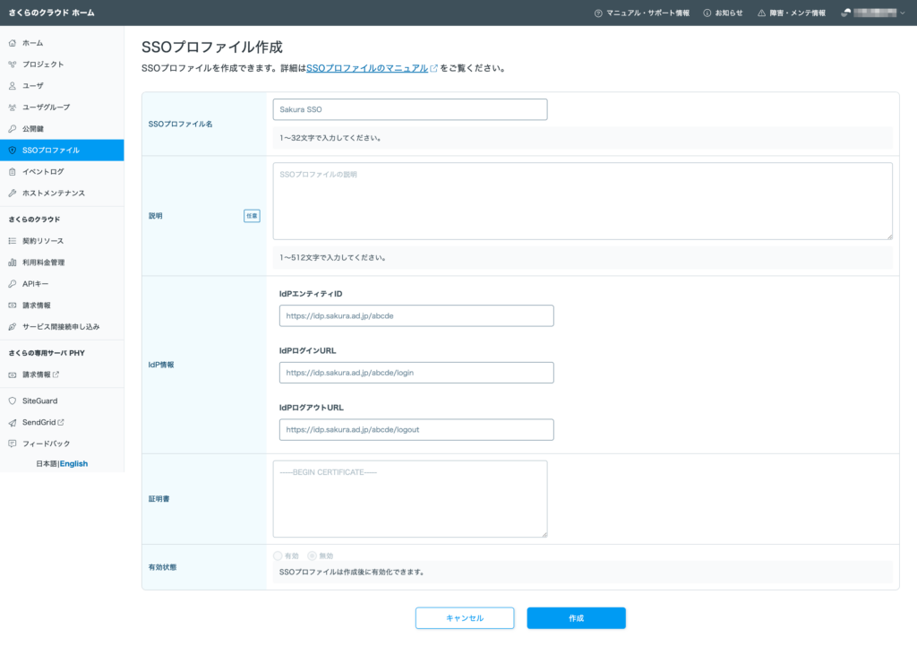Click the IdPエンティティID input field
The width and height of the screenshot is (917, 646).
coord(416,316)
